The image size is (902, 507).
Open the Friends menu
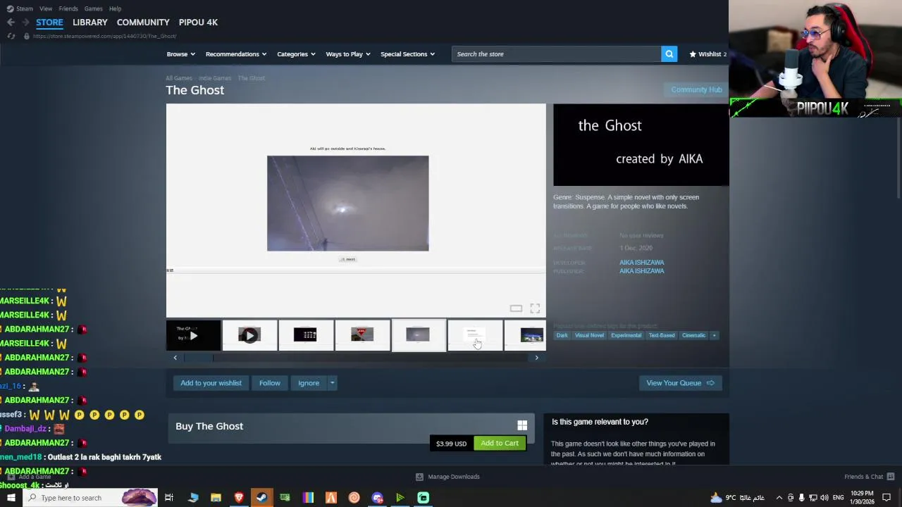point(68,8)
